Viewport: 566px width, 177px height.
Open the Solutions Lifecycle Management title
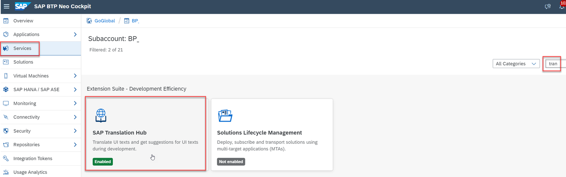259,133
